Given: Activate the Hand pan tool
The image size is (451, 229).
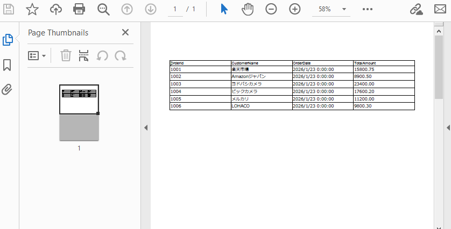Looking at the screenshot, I should (248, 9).
